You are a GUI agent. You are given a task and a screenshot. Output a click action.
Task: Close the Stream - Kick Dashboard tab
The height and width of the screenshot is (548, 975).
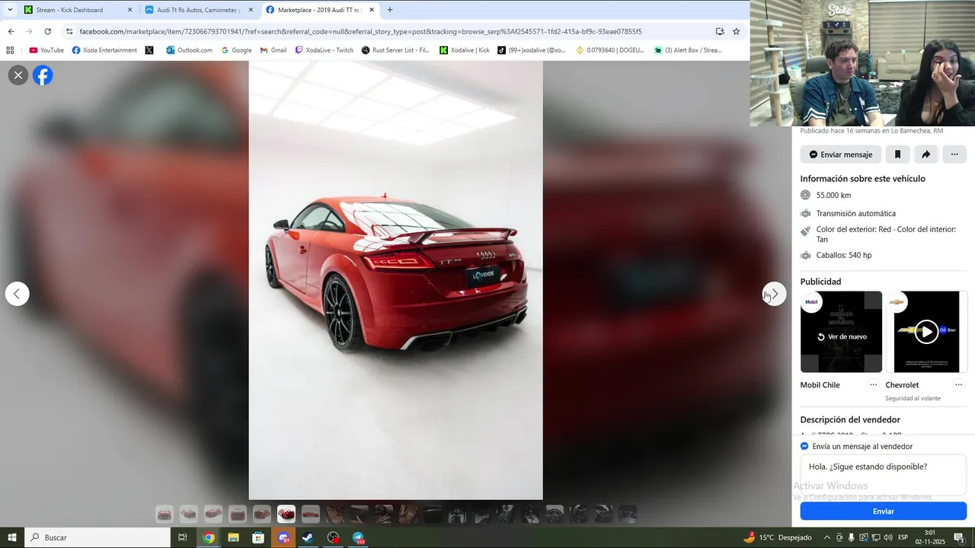coord(129,10)
